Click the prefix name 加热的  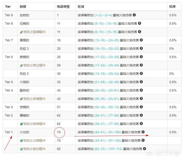[x=24, y=15]
